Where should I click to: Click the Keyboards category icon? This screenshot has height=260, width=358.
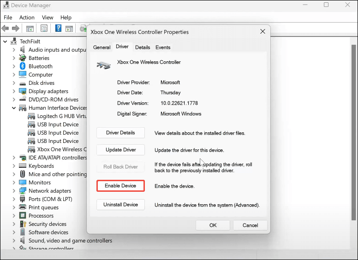pyautogui.click(x=22, y=165)
